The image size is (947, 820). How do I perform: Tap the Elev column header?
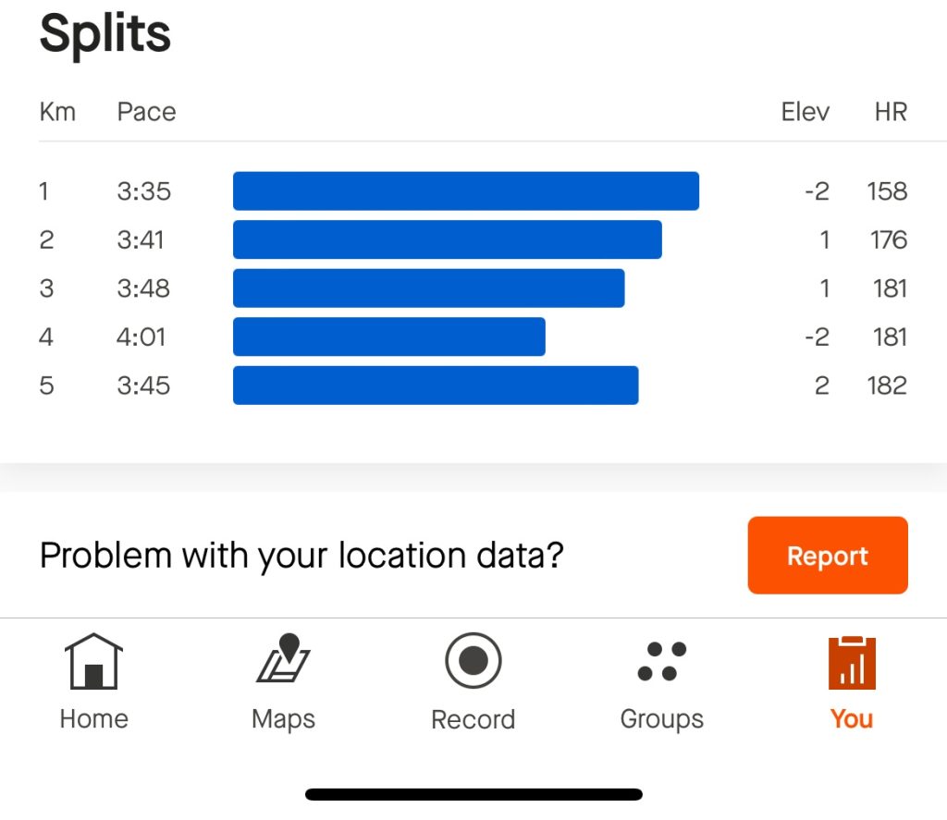(805, 113)
